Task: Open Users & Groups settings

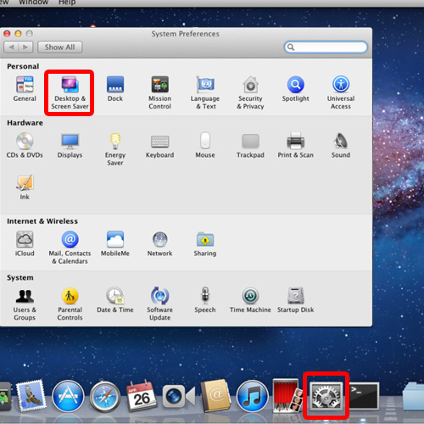Action: pyautogui.click(x=25, y=304)
